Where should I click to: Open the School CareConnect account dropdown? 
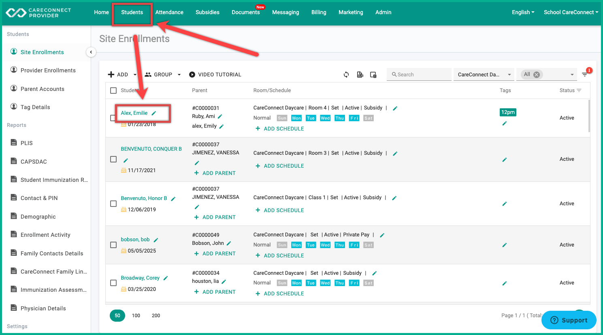click(571, 12)
